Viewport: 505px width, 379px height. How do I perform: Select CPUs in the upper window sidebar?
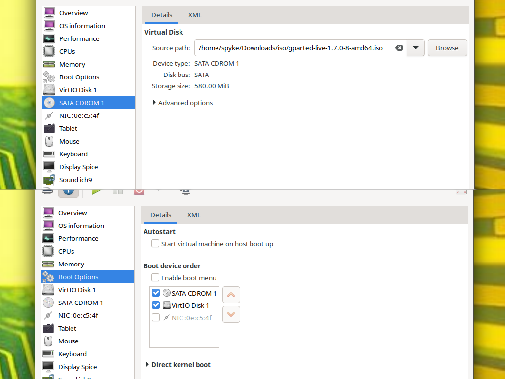coord(67,51)
